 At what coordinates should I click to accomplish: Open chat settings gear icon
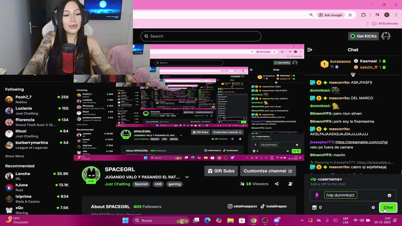[x=373, y=207]
